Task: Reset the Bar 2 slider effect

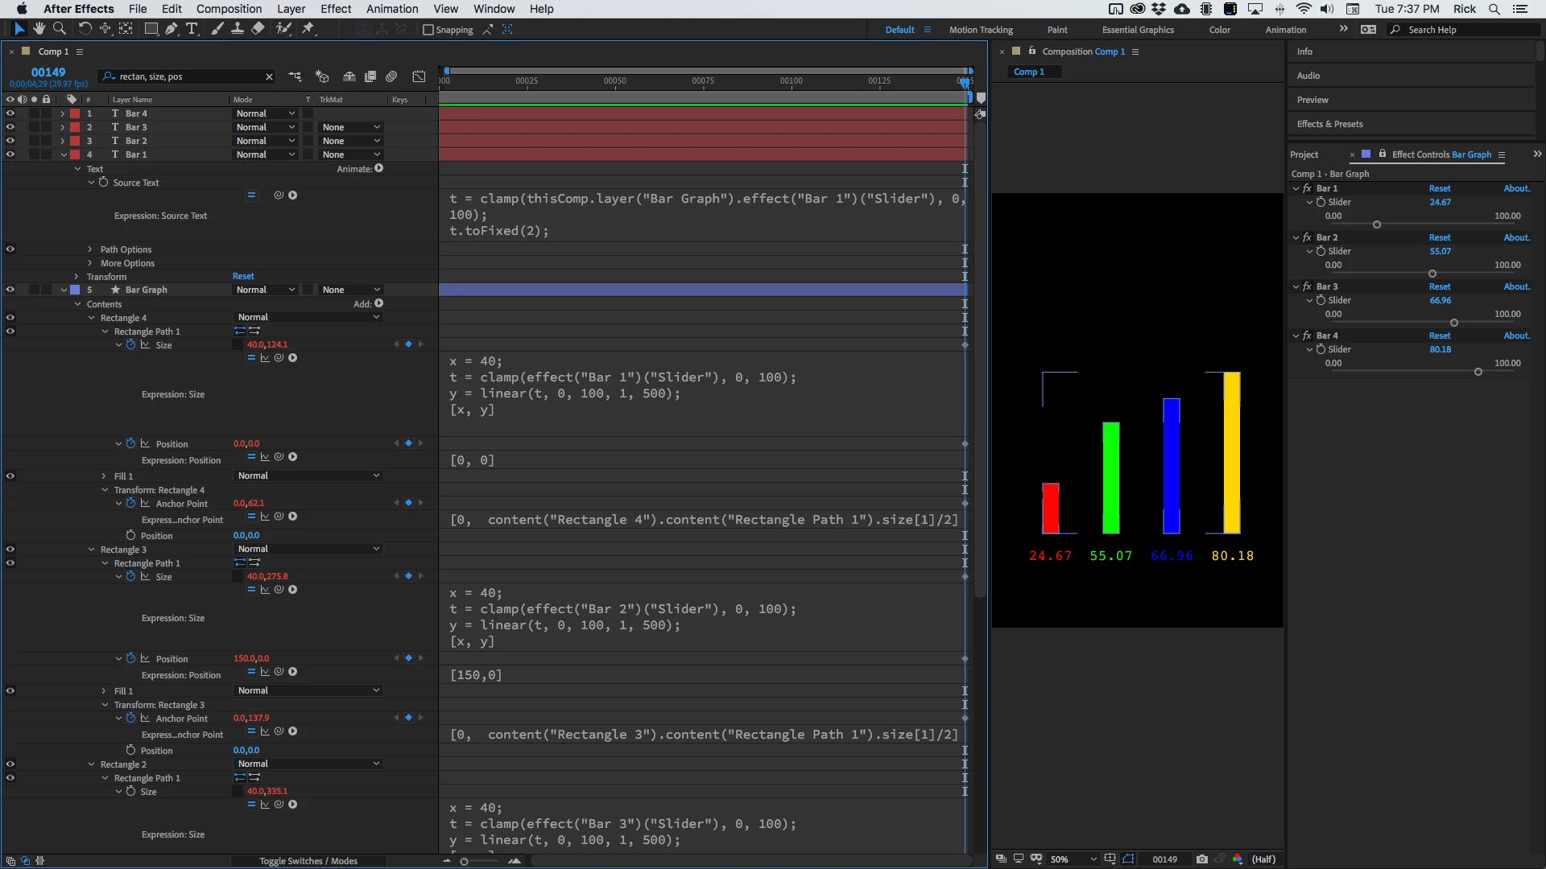Action: point(1439,237)
